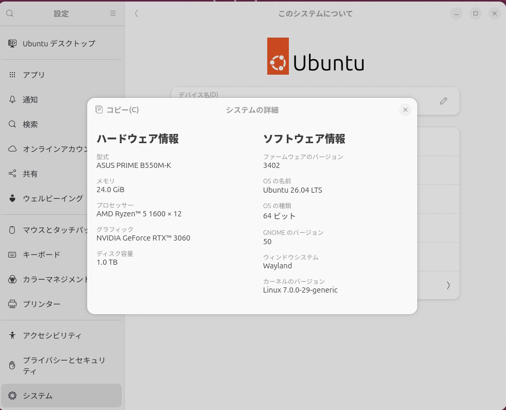The image size is (506, 410).
Task: Click the システムの詳細 dialog title
Action: tap(252, 110)
